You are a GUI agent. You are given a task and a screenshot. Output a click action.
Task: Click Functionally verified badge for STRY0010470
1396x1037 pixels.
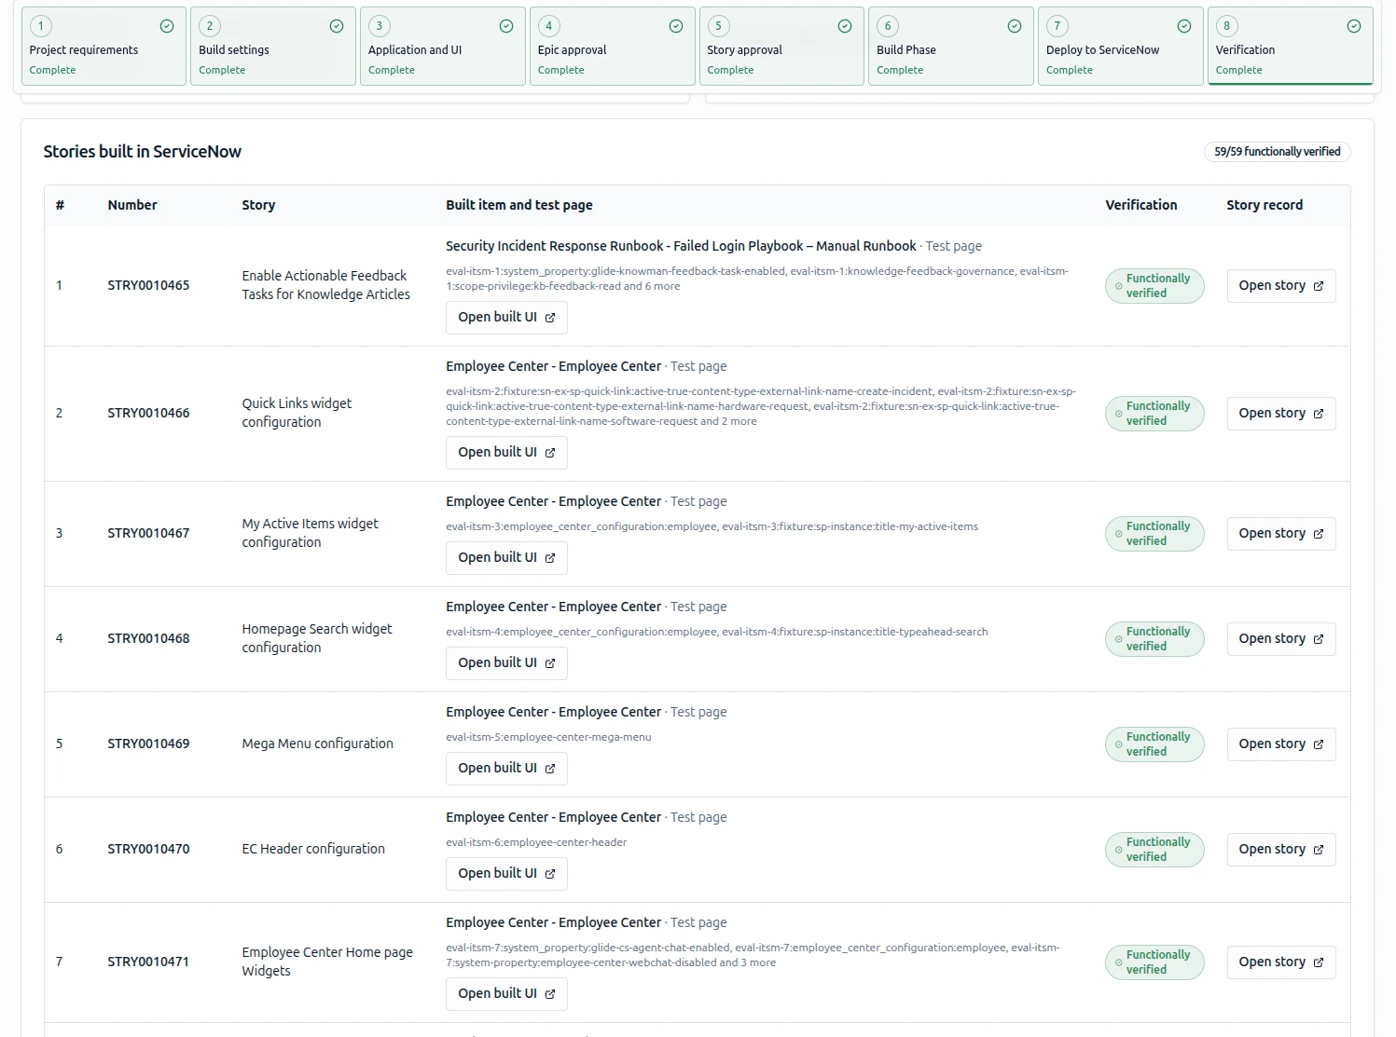click(x=1154, y=850)
